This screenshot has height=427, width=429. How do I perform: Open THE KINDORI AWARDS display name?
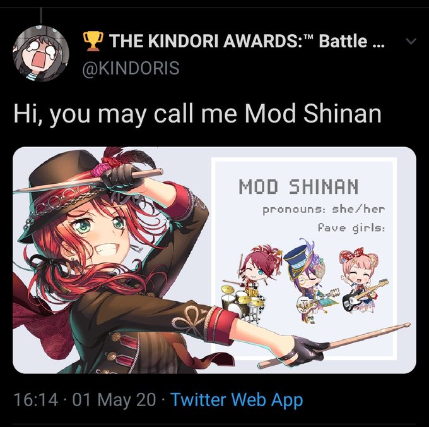point(234,41)
